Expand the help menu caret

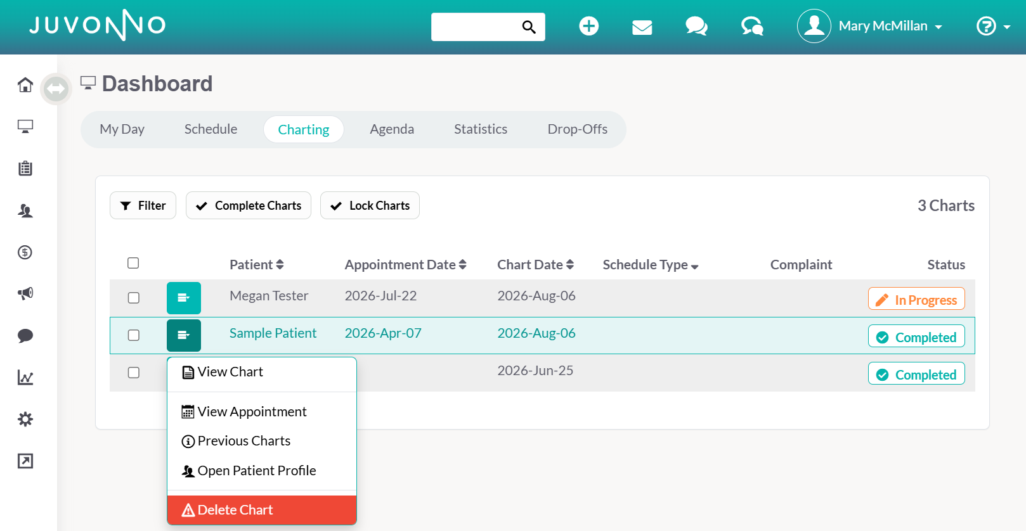pos(1007,27)
